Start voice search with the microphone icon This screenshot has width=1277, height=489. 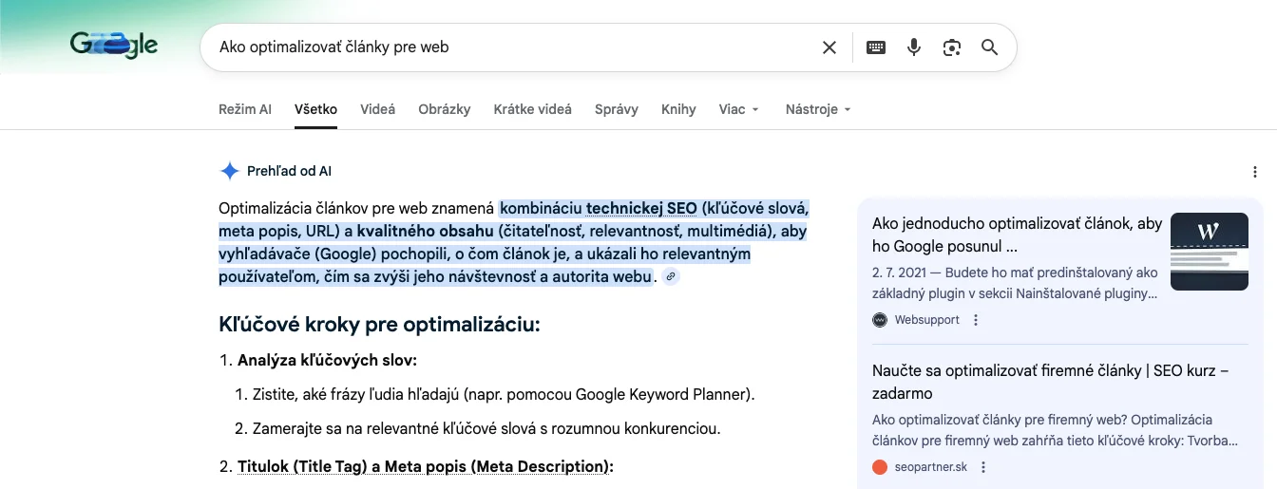914,47
